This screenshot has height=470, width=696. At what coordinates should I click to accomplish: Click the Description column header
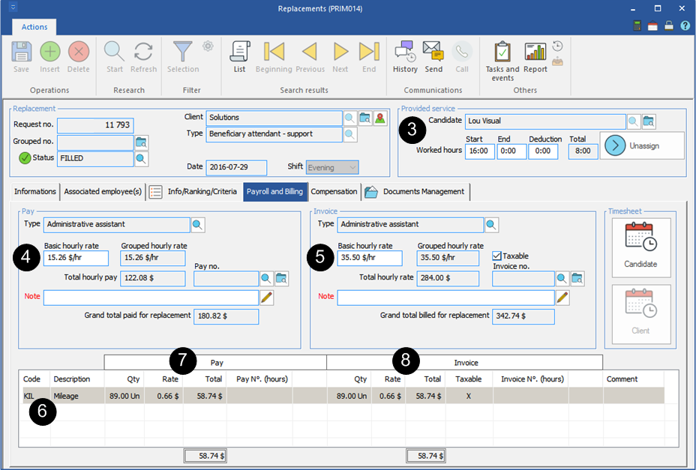[x=72, y=379]
